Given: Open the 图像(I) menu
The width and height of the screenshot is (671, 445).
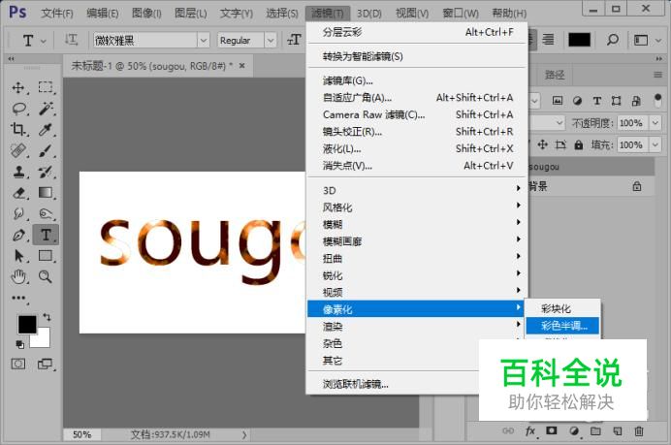Looking at the screenshot, I should pos(146,14).
